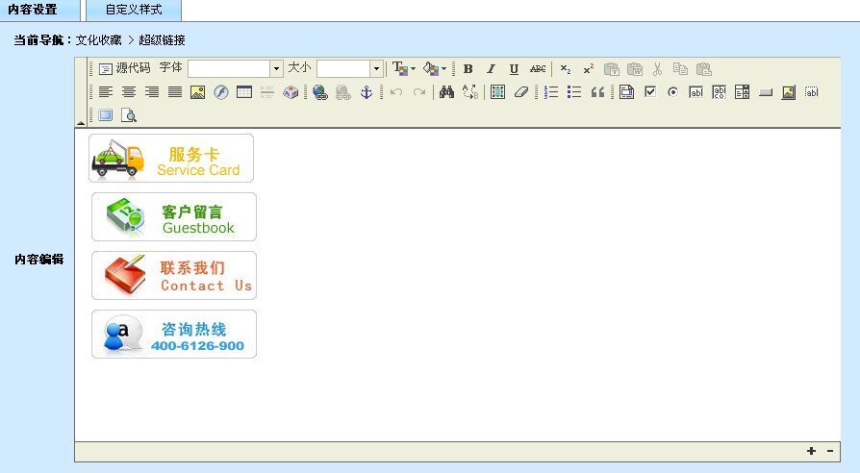
Task: Click the anchor icon in toolbar
Action: pyautogui.click(x=366, y=92)
